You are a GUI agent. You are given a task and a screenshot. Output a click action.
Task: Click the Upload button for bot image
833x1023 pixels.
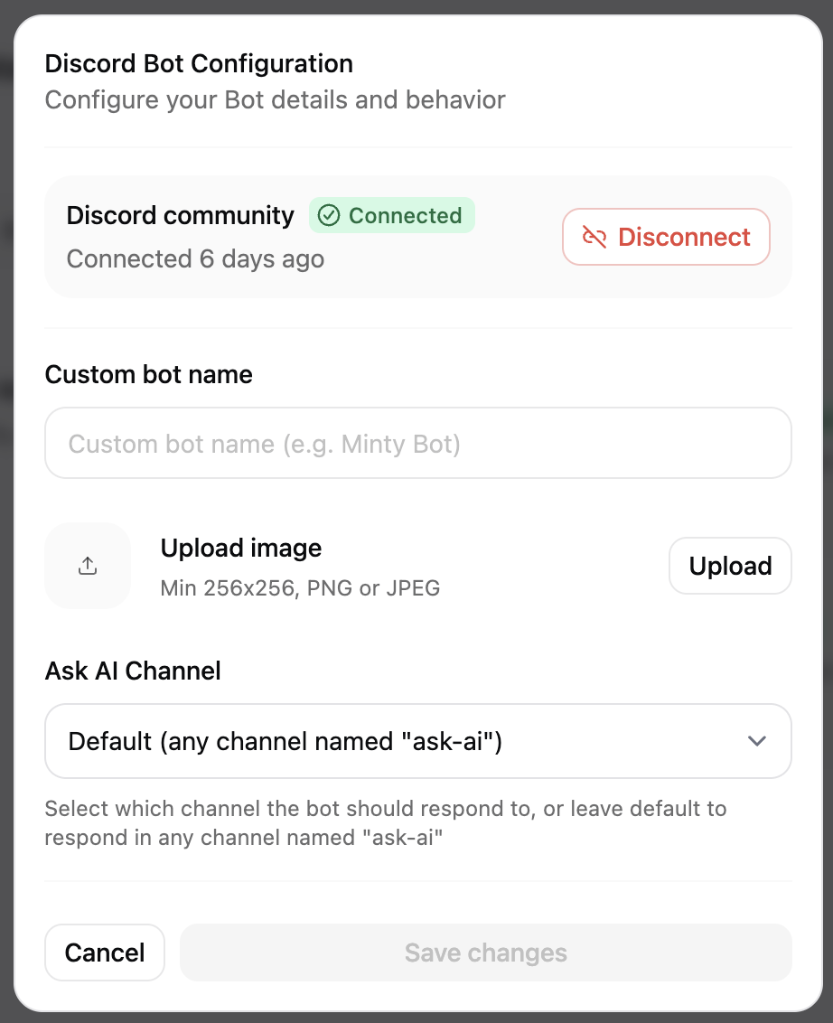pos(730,565)
